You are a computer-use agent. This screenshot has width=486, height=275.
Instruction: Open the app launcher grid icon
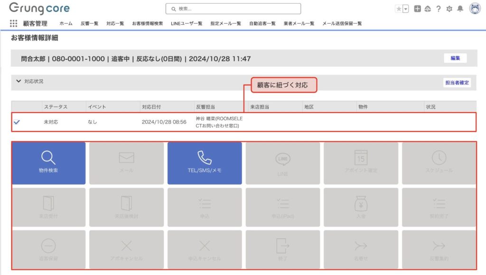13,23
